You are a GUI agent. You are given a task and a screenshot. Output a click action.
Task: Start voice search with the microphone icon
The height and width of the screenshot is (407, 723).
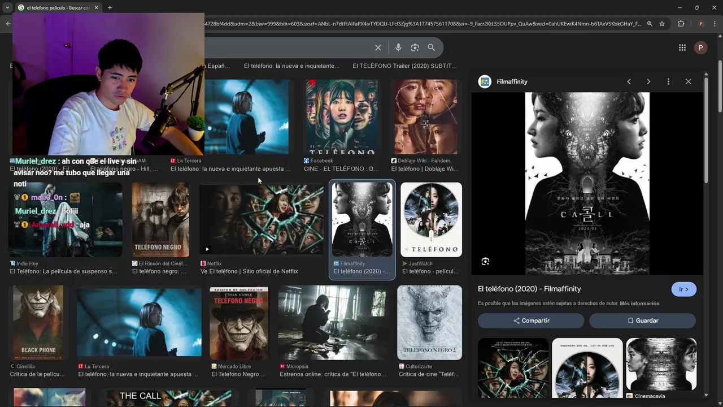[398, 48]
